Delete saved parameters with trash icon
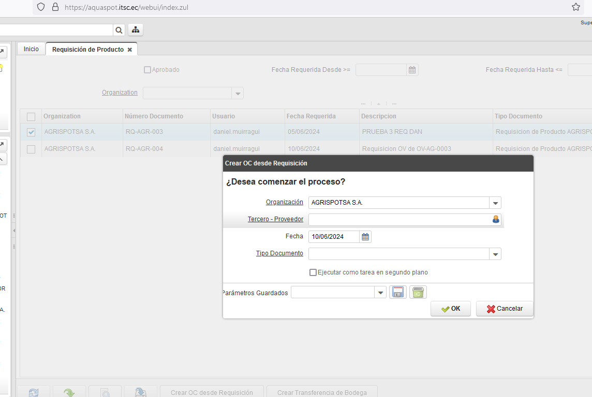This screenshot has width=592, height=397. [418, 293]
